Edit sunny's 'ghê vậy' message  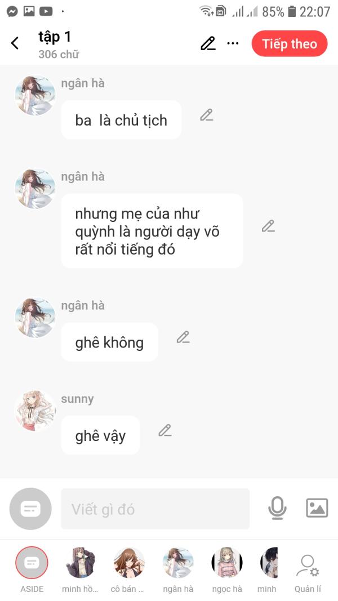point(165,430)
